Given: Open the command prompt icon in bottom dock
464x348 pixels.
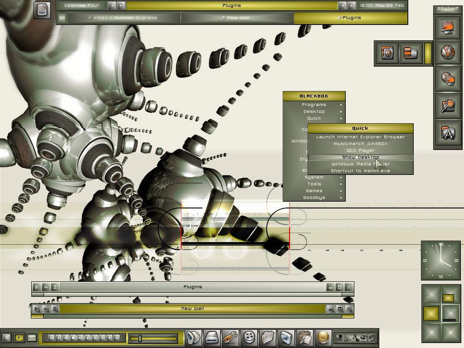Looking at the screenshot, I should click(286, 338).
